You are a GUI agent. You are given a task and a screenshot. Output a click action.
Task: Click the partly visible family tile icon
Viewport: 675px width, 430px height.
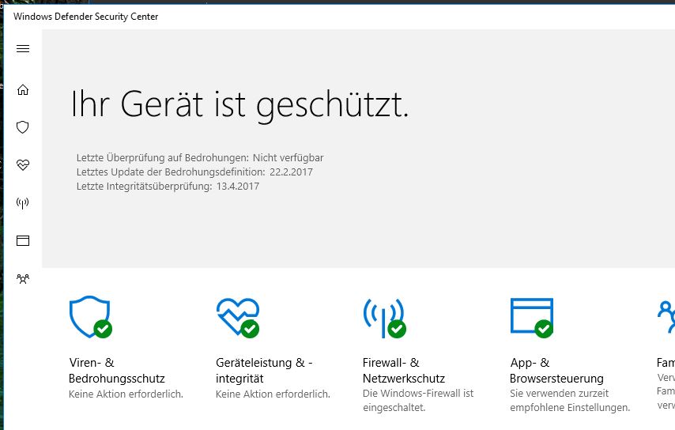pos(666,317)
